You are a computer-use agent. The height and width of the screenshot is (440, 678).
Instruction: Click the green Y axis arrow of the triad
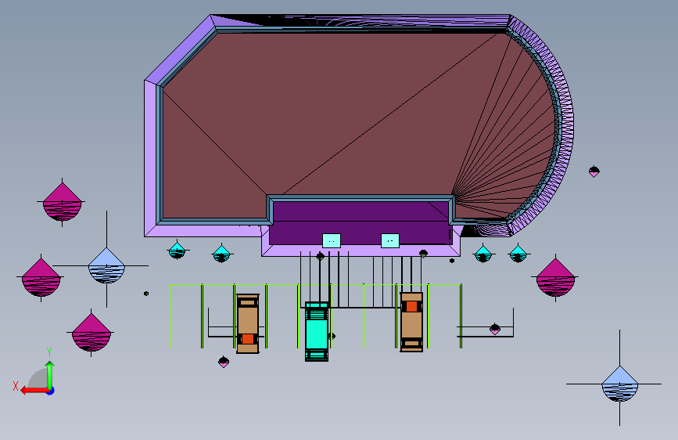[50, 374]
